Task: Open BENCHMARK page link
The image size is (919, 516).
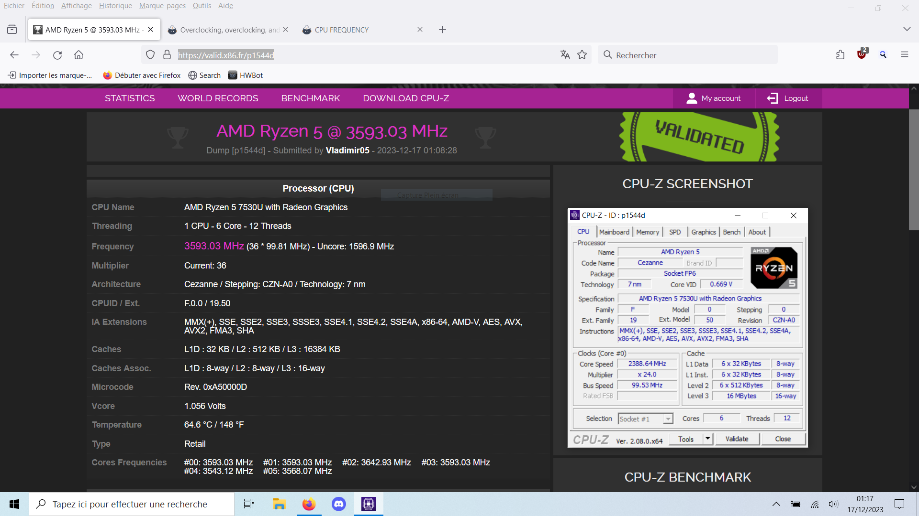Action: (311, 98)
